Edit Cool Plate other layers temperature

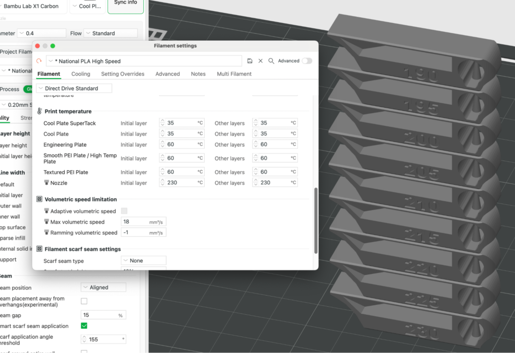[x=275, y=133]
